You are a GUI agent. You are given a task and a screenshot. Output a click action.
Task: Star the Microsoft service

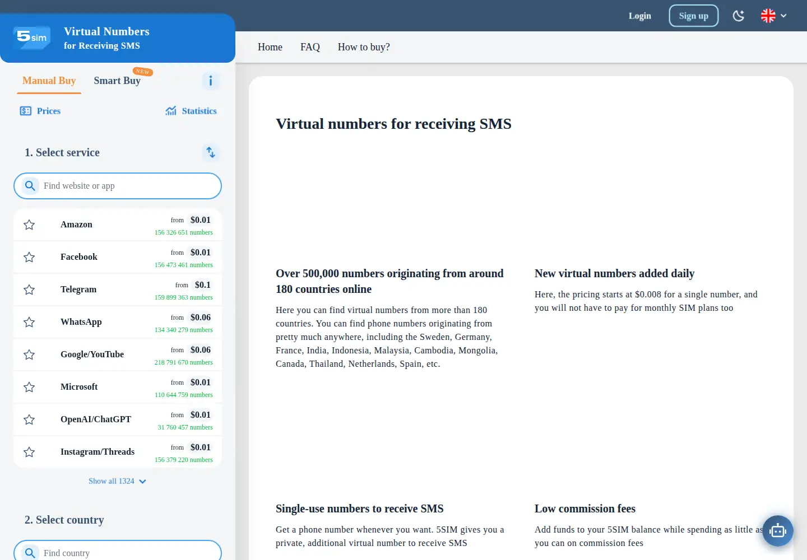[29, 387]
